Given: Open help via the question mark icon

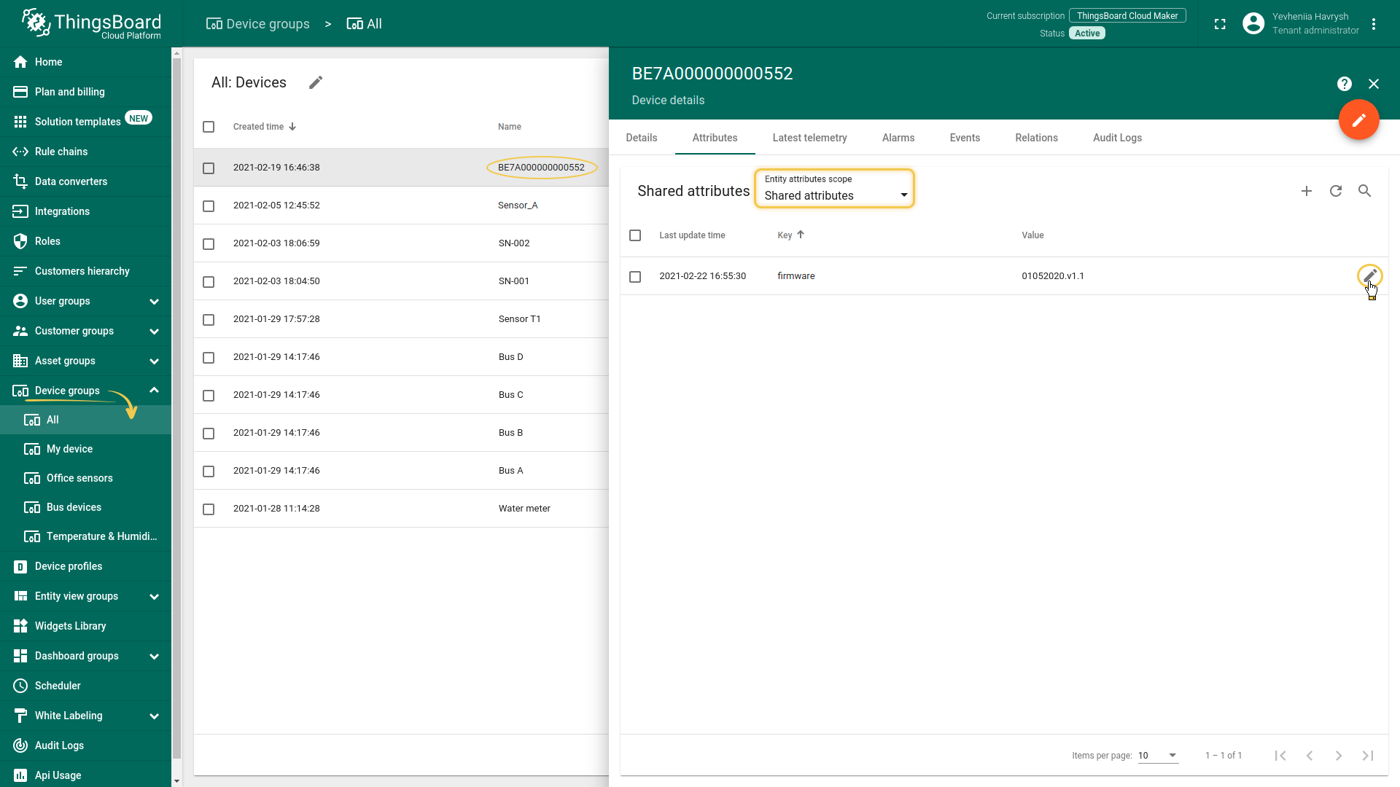Looking at the screenshot, I should (1345, 84).
